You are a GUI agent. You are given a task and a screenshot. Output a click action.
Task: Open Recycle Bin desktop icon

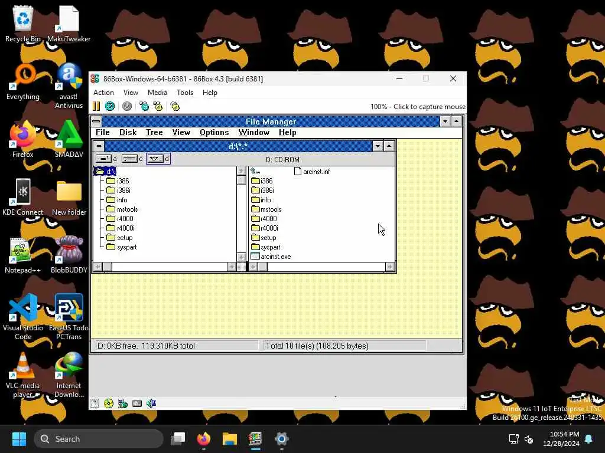(23, 24)
